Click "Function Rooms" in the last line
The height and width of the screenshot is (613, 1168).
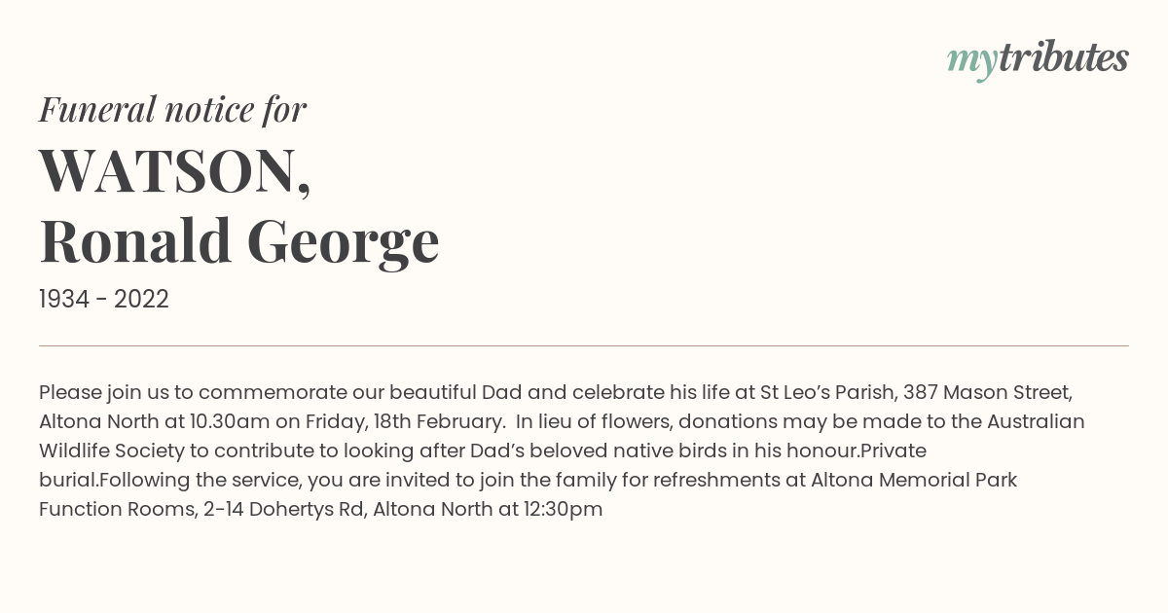[x=116, y=510]
